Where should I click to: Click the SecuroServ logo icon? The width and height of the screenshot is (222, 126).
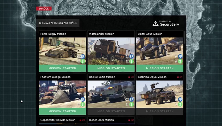(x=156, y=23)
